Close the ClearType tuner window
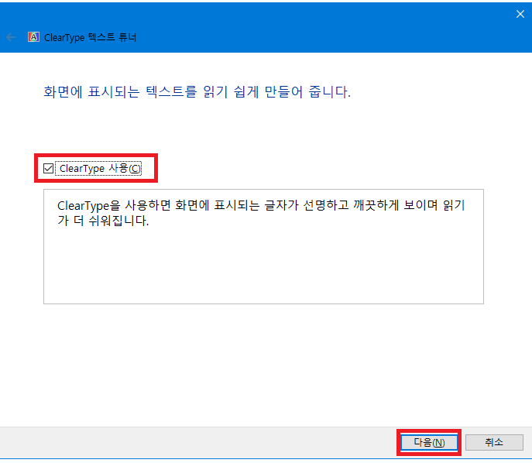The width and height of the screenshot is (532, 463). pos(520,14)
